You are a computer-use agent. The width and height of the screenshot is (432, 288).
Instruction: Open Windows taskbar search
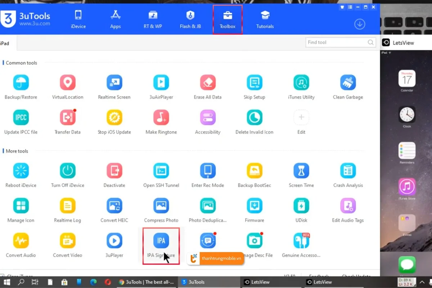point(21,282)
